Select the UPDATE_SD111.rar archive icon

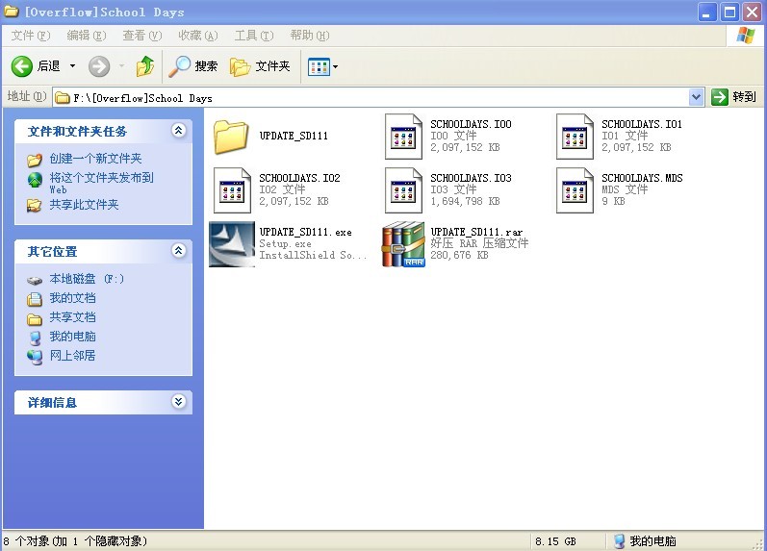click(x=403, y=244)
